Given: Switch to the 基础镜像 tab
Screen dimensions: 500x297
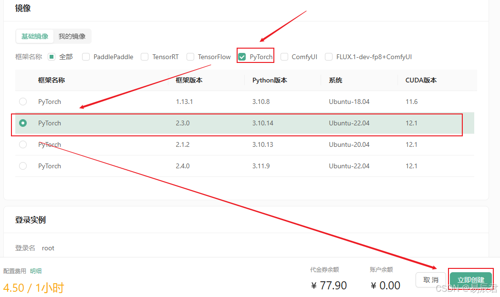Looking at the screenshot, I should tap(35, 36).
